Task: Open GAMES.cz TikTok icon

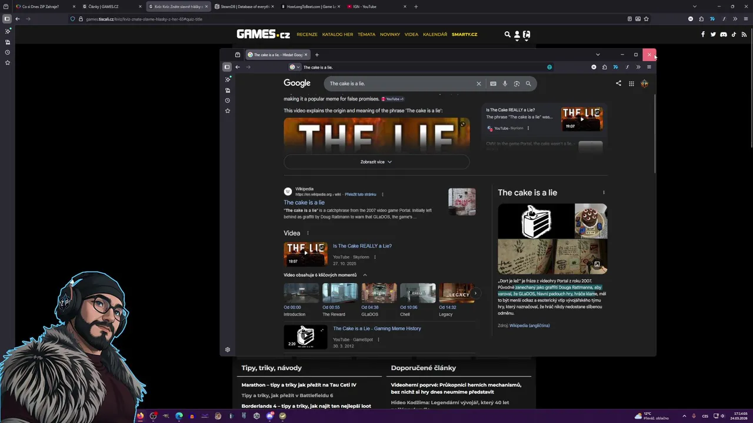Action: 734,34
